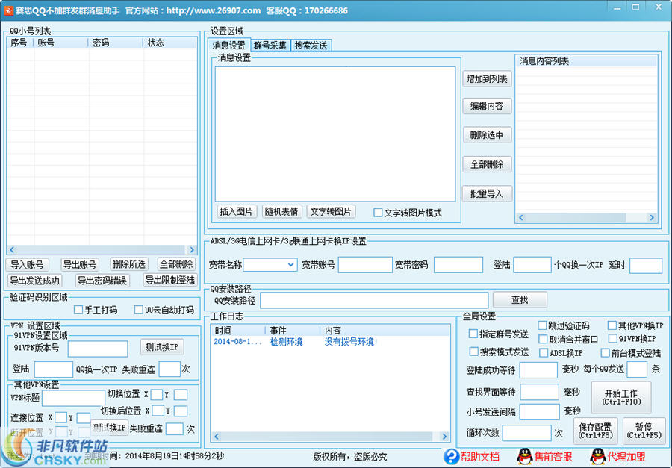Screen dimensions: 672x468
Task: Click 开始工作 (Ctrl+F10) button
Action: click(x=621, y=397)
